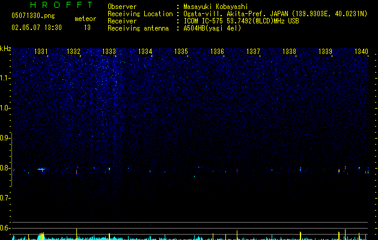This screenshot has width=378, height=240.
Task: Click the A504HB(yagi 4el) antenna text
Action: coord(212,28)
